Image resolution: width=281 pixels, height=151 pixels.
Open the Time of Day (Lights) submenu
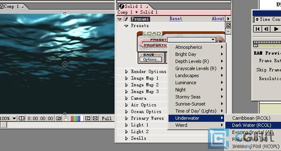[x=197, y=111]
